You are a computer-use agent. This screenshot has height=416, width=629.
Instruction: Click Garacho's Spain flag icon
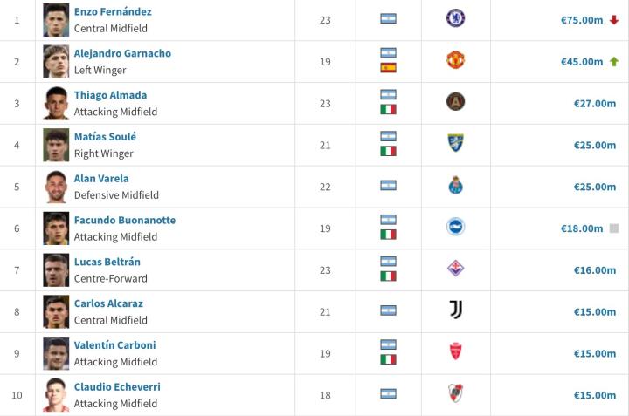[x=388, y=67]
